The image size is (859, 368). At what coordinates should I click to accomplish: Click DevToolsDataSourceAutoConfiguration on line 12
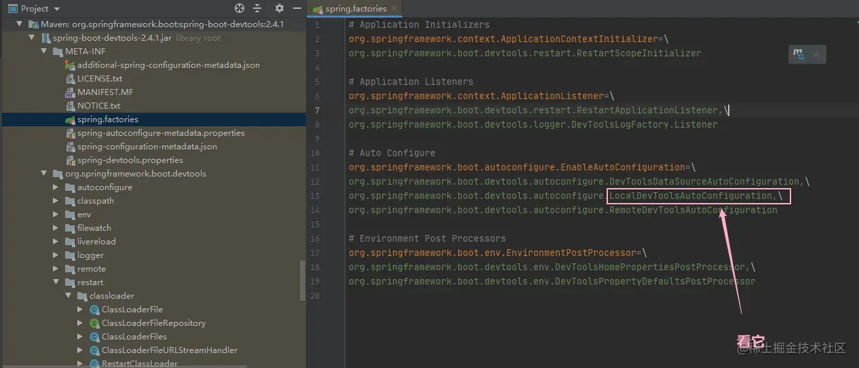tap(704, 181)
